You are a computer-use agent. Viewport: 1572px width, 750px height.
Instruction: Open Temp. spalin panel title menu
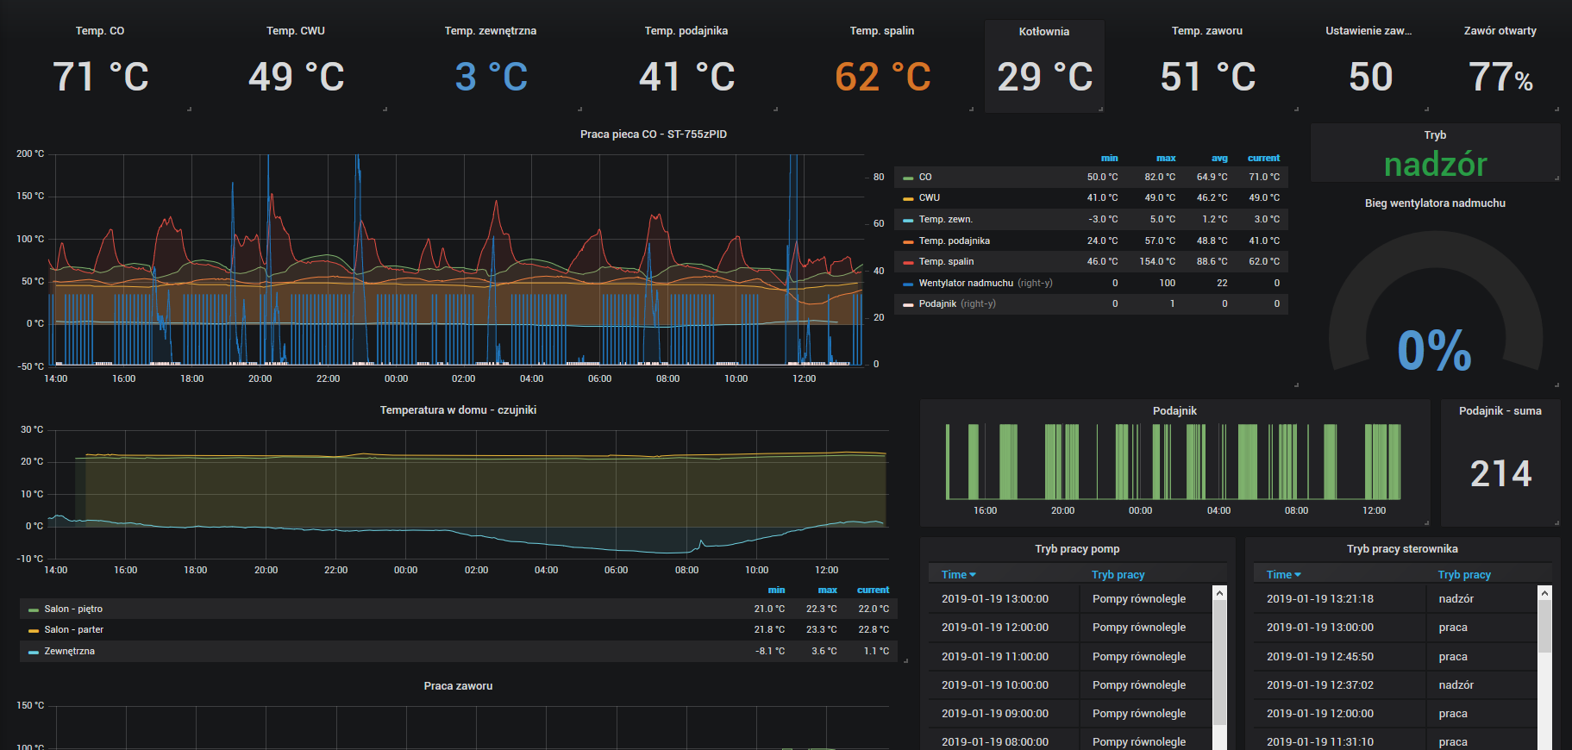tap(882, 31)
